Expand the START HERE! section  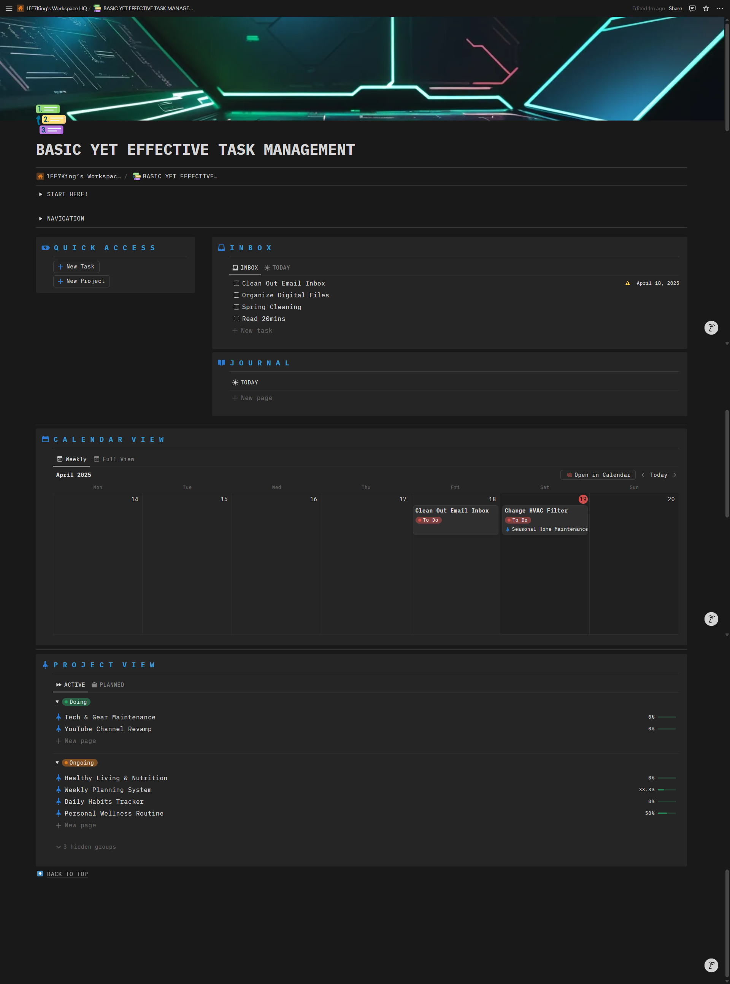click(x=40, y=194)
